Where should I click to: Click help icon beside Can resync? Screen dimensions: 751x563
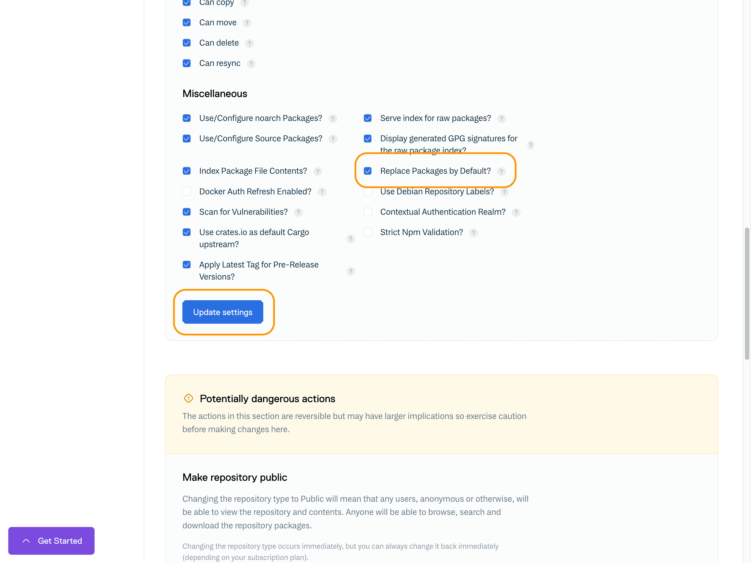pos(251,64)
